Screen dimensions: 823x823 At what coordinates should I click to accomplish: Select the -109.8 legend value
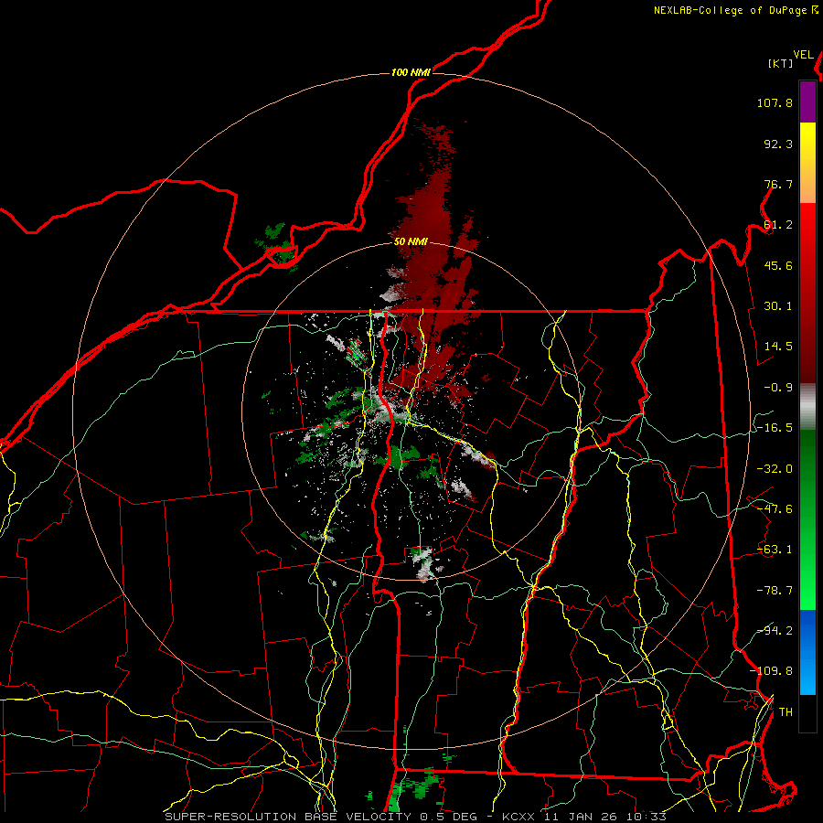772,671
